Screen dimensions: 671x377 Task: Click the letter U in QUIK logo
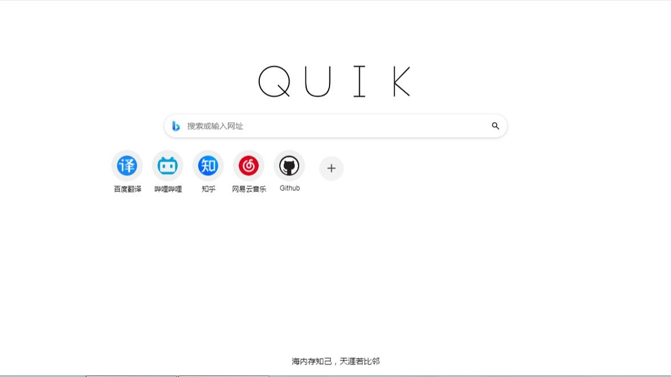coord(318,81)
